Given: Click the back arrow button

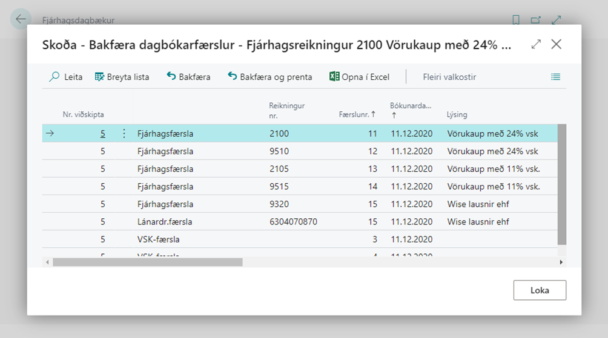Looking at the screenshot, I should click(21, 19).
